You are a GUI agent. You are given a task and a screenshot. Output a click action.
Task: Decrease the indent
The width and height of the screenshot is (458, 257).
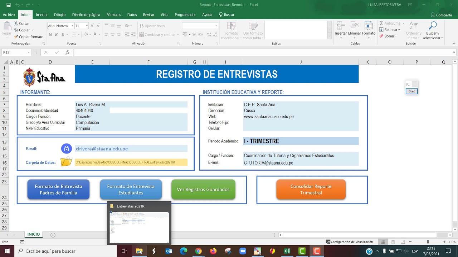tap(128, 35)
